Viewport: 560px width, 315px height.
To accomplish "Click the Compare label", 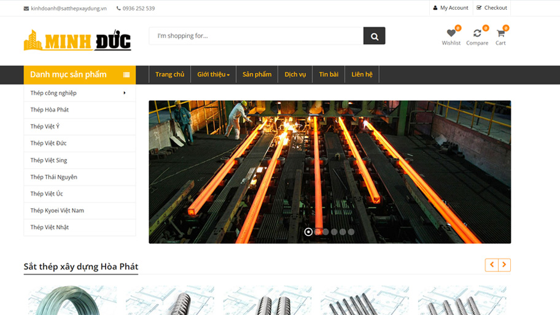I will [477, 43].
